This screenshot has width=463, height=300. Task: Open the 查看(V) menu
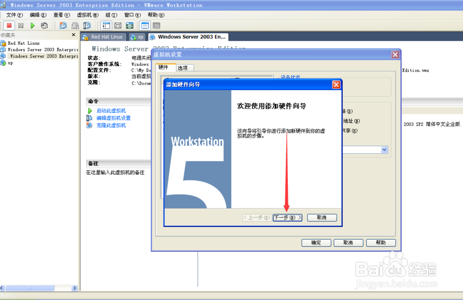click(62, 15)
